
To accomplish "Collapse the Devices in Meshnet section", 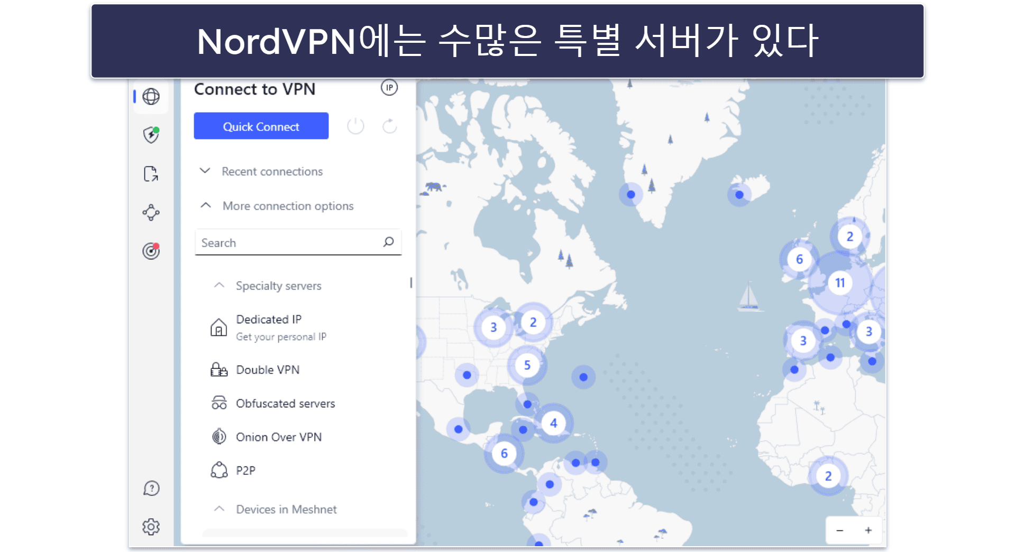I will pos(219,509).
